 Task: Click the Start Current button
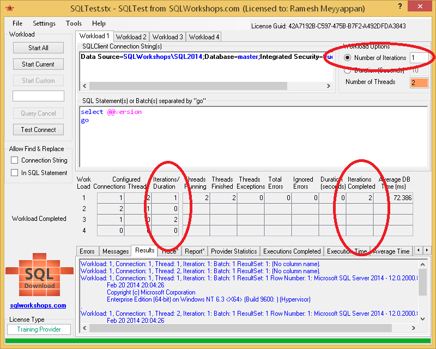[x=38, y=64]
